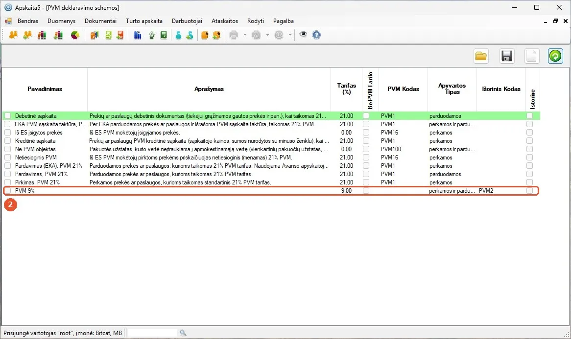Enable Be PVM Tarifo checkbox in PVM 9% row
Image resolution: width=571 pixels, height=339 pixels.
[x=366, y=191]
